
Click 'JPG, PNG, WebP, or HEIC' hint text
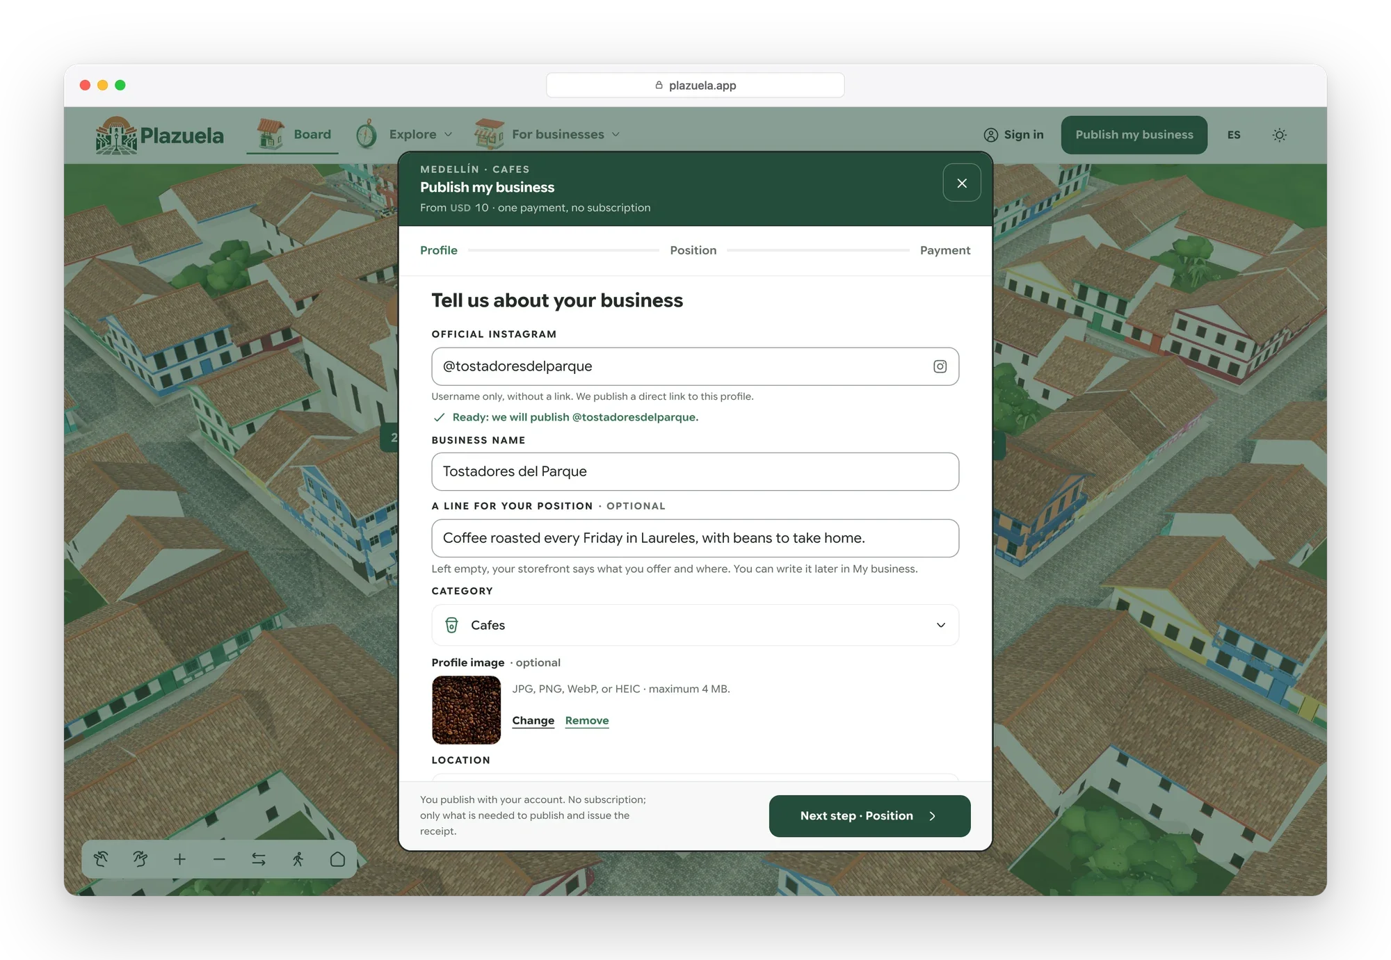pyautogui.click(x=621, y=689)
